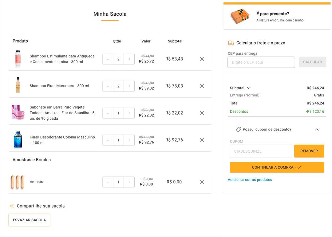Click the coupon tag icon

click(239, 129)
